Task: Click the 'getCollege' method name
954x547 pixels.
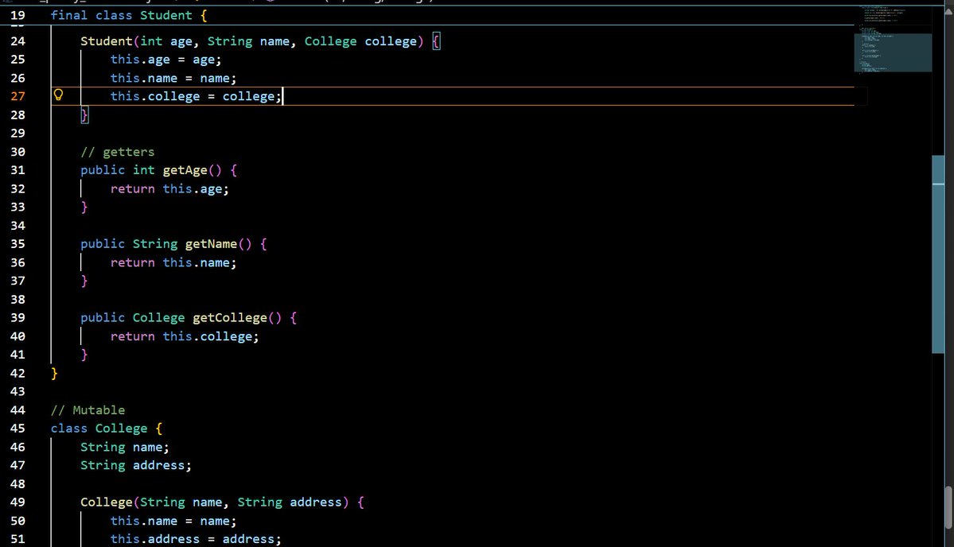Action: click(230, 318)
